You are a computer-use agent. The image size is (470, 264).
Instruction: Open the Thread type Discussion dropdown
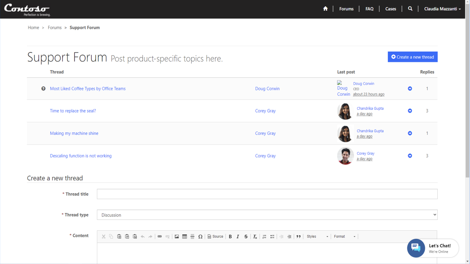(x=267, y=215)
